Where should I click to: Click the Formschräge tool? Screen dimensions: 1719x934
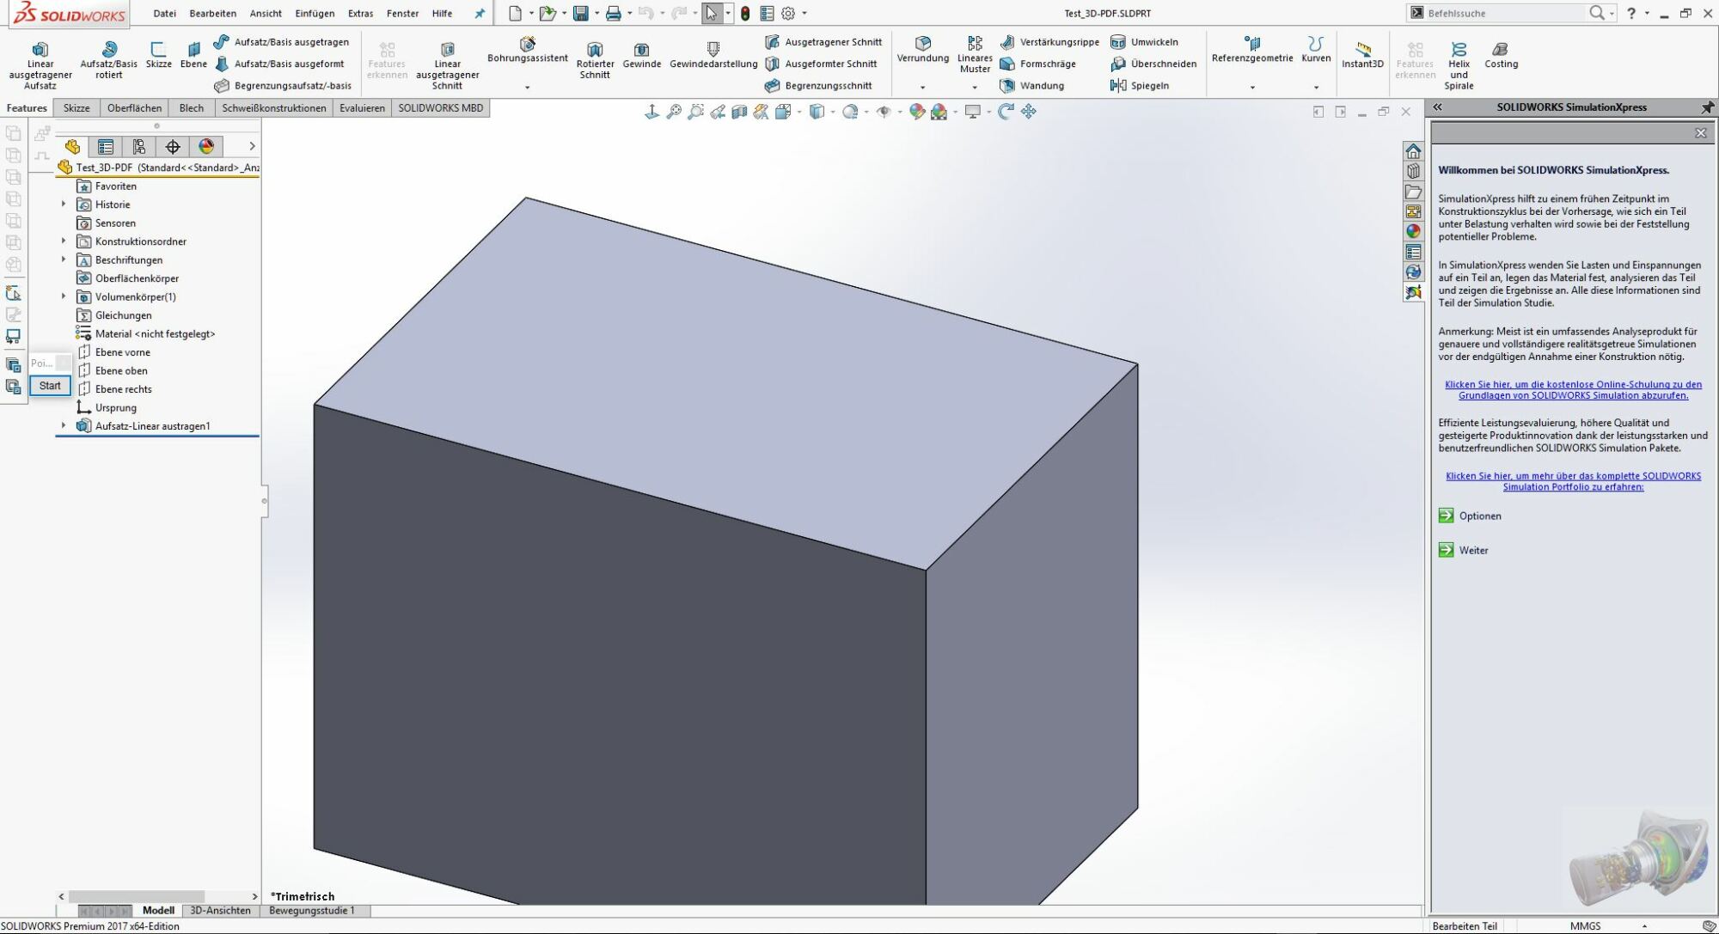pyautogui.click(x=1038, y=64)
